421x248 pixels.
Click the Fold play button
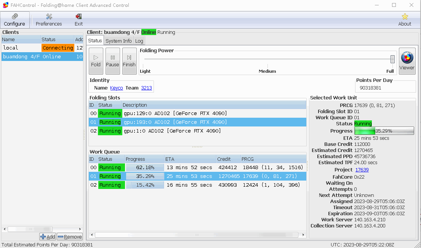tap(96, 61)
